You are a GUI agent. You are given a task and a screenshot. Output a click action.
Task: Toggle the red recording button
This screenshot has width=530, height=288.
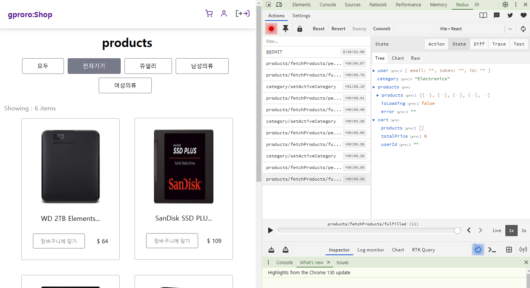pos(271,29)
